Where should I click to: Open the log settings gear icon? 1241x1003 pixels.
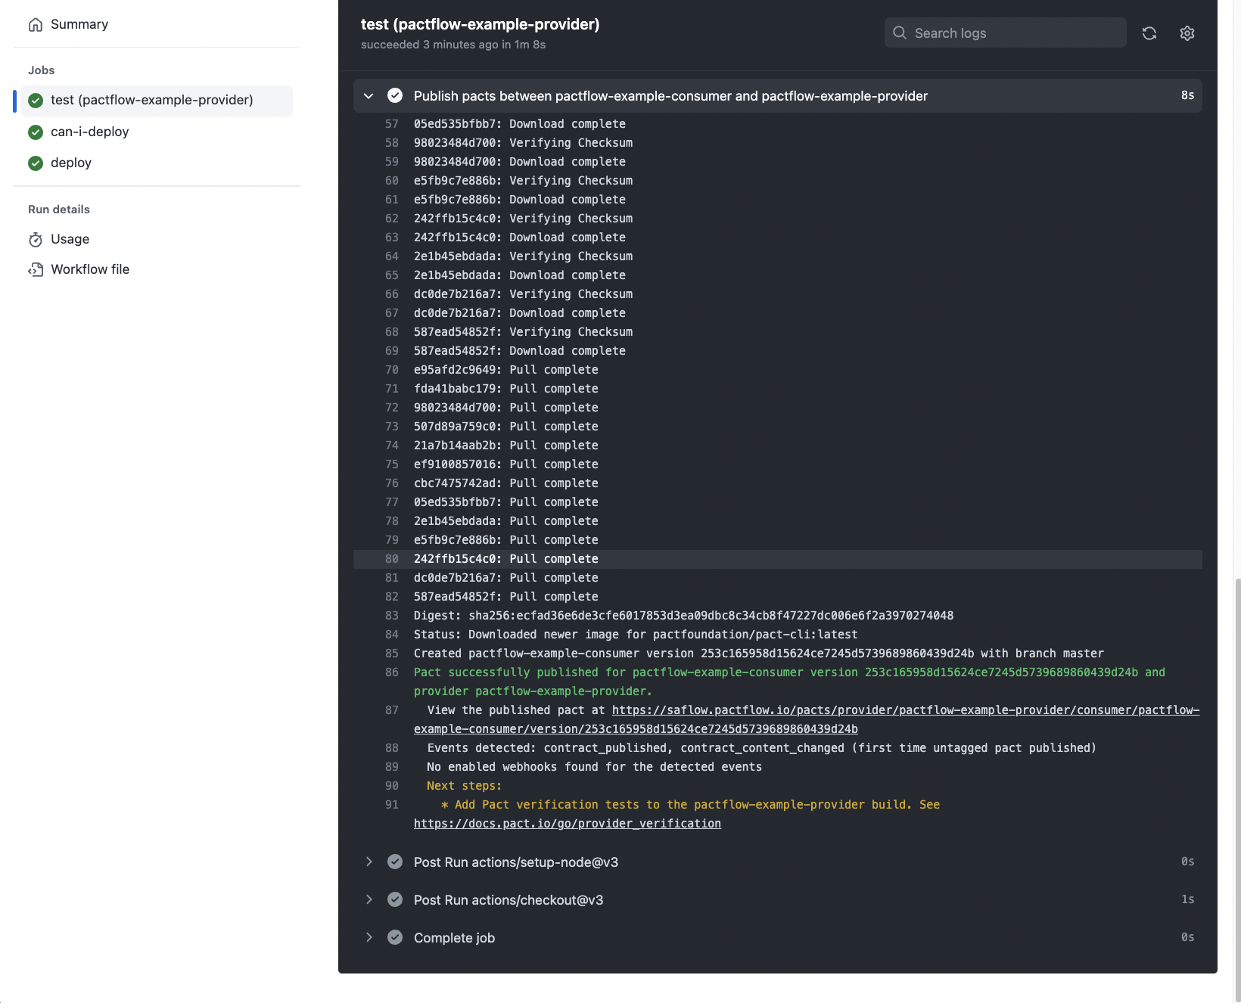(1187, 33)
